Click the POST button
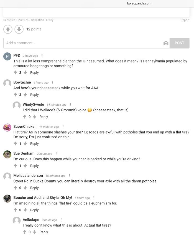The image size is (194, 240). [x=179, y=43]
